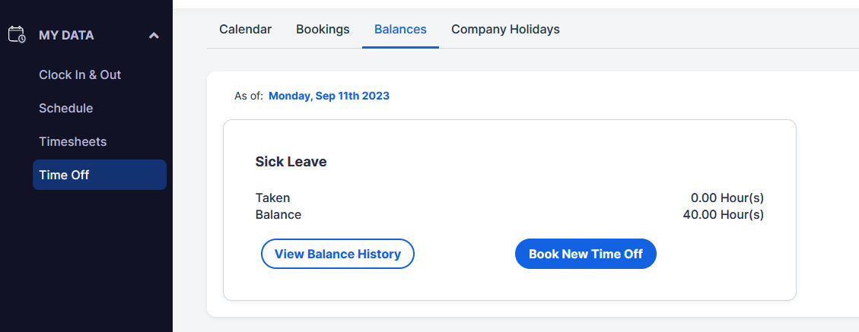Click the 40.00 Hour(s) balance value
859x332 pixels.
[723, 214]
